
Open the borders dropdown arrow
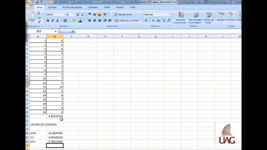[x=69, y=20]
